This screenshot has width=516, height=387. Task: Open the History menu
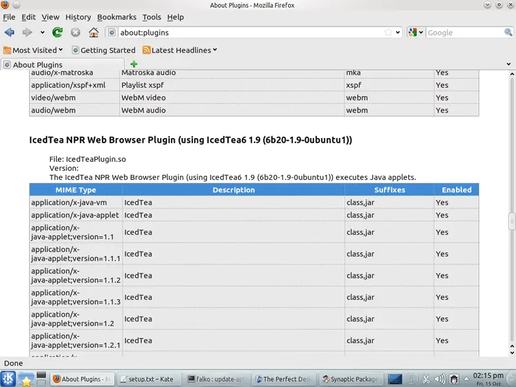[x=78, y=17]
